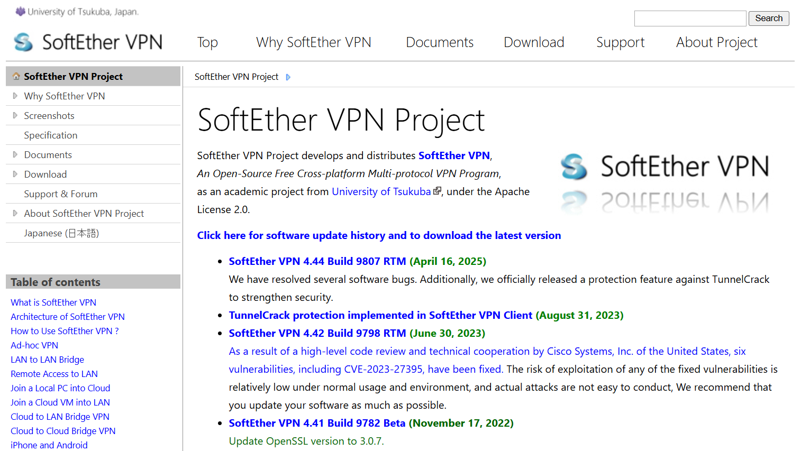Screen dimensions: 810x451
Task: Click the SoftEther VPN logo in the header
Action: [88, 42]
